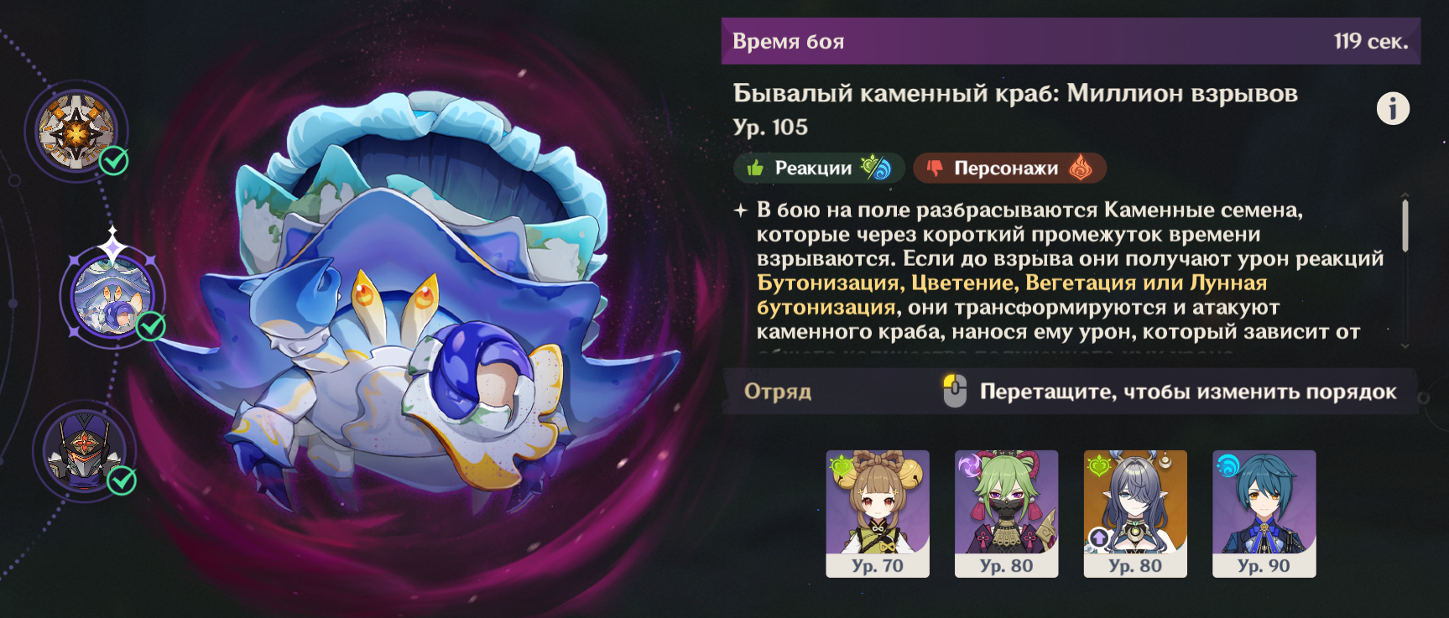Click the Dendro-Hydro icons in Реакции tag
This screenshot has width=1449, height=618.
(876, 168)
